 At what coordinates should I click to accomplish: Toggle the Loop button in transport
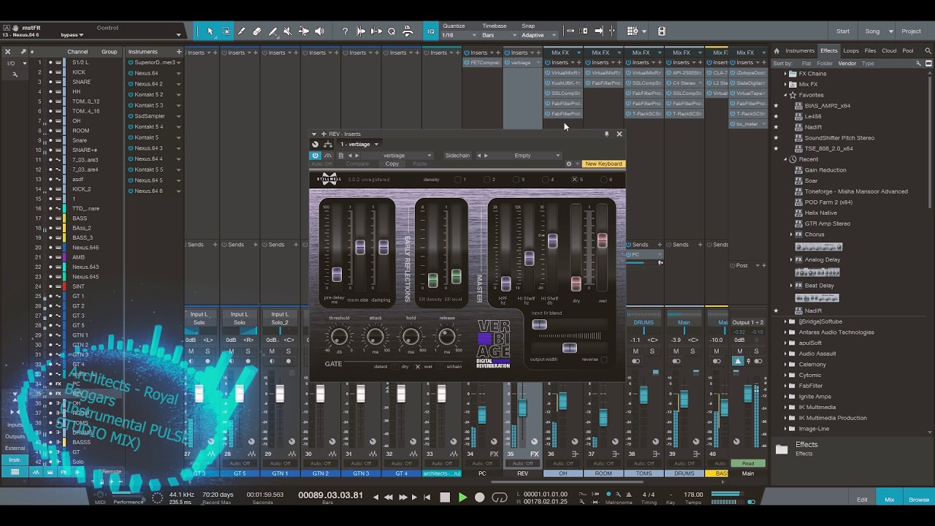[x=500, y=498]
